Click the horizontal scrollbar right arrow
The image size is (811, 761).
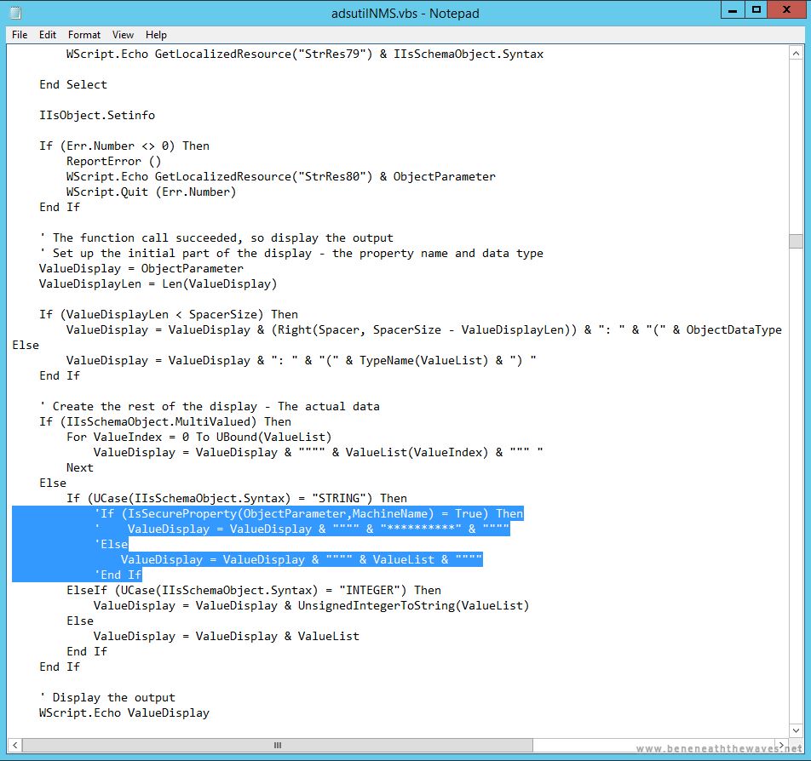pyautogui.click(x=782, y=745)
